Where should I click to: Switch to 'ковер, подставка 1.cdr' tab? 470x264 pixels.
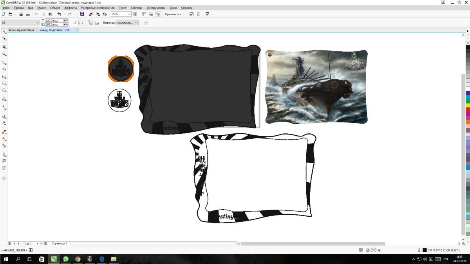54,30
